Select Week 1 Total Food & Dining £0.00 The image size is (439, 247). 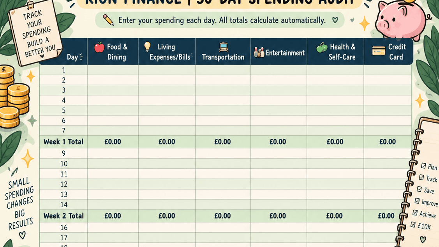[113, 142]
